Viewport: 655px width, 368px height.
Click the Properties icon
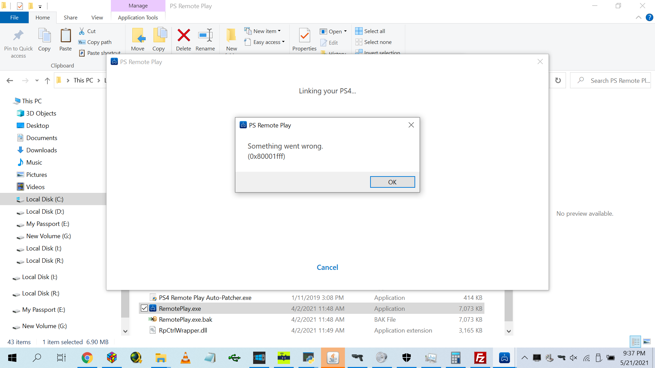[304, 35]
